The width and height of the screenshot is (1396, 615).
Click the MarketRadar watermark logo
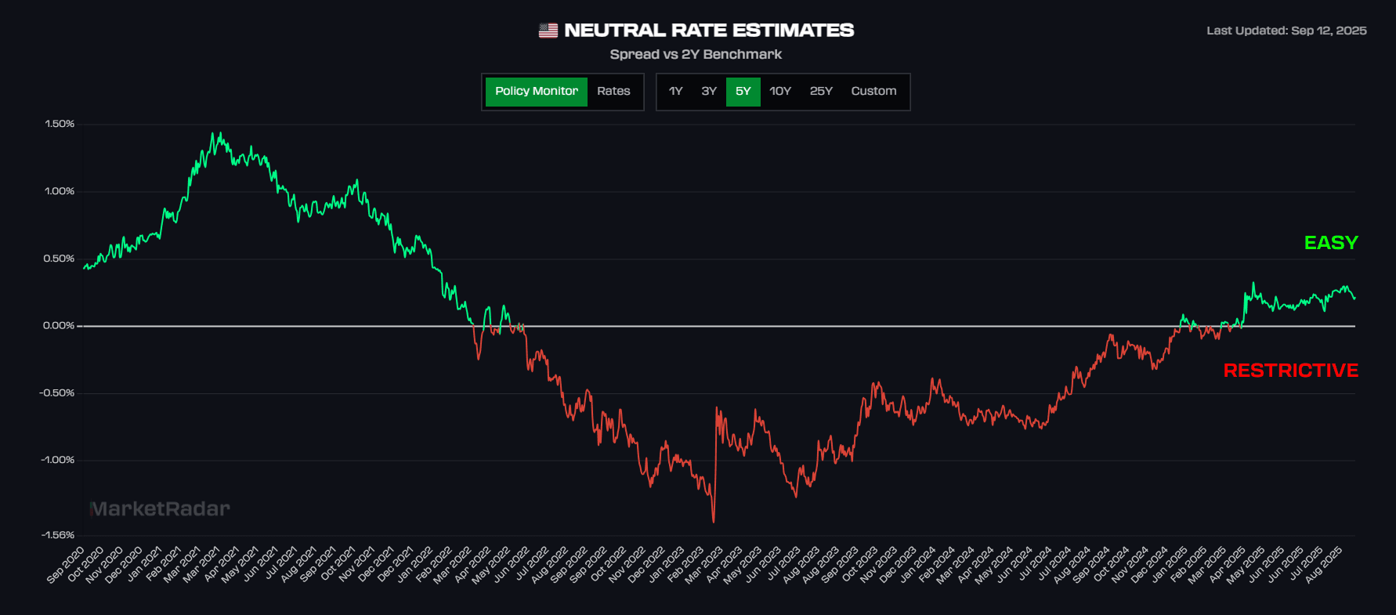160,508
